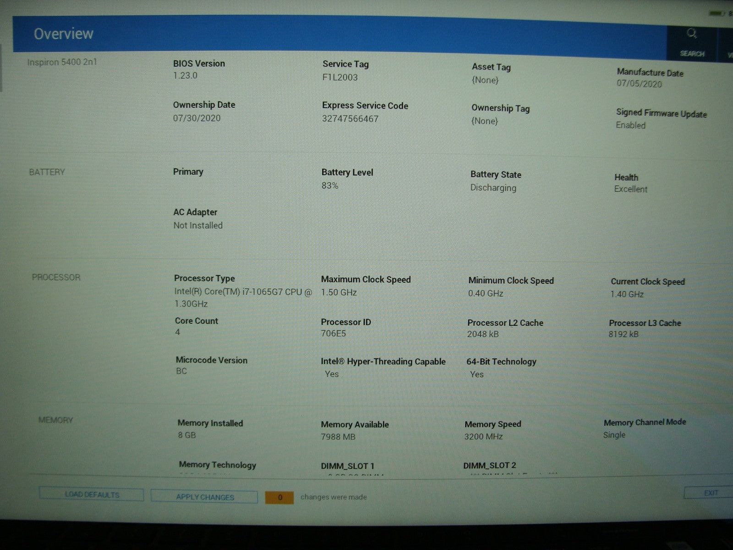Select the MEMORY section label
Viewport: 733px width, 550px height.
[55, 420]
